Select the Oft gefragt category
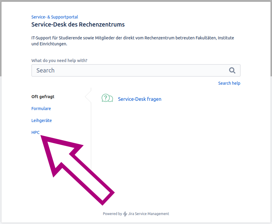Viewport: 272px width, 224px height. [43, 97]
